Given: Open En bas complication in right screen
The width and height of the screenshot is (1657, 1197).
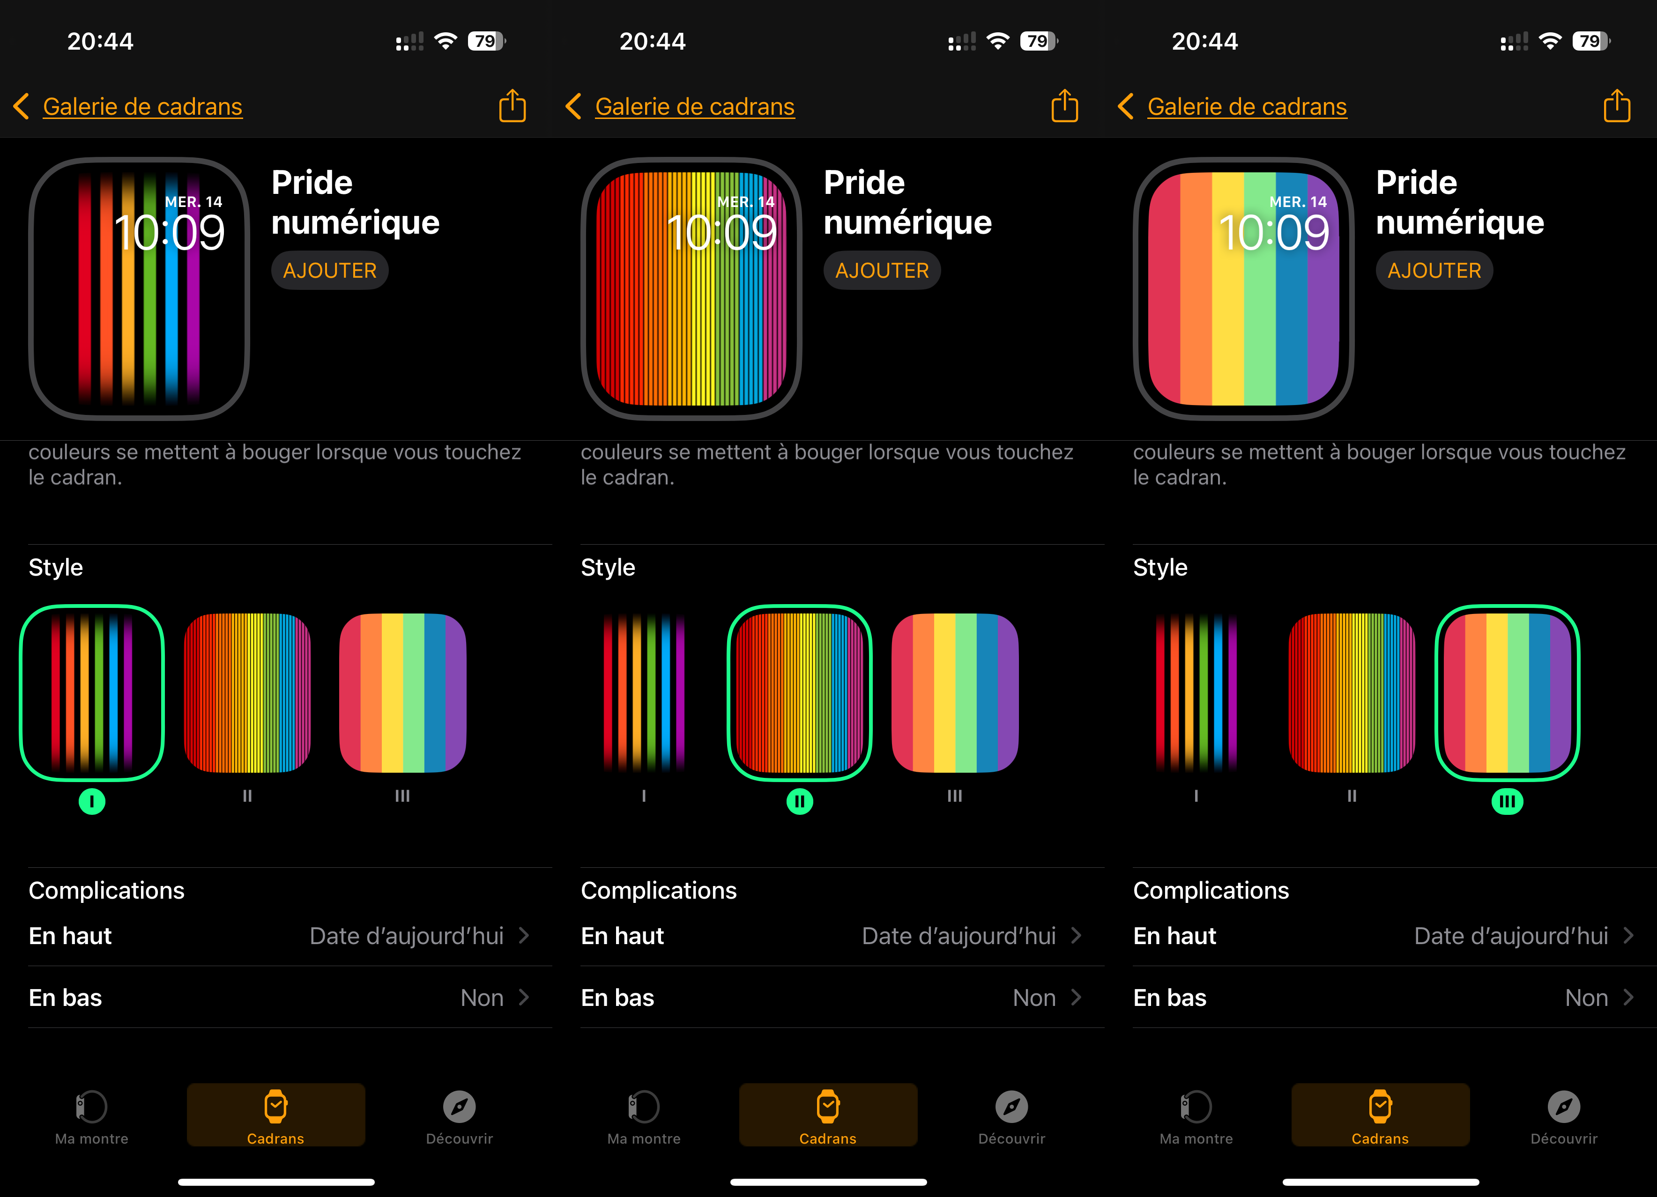Looking at the screenshot, I should (x=1395, y=997).
